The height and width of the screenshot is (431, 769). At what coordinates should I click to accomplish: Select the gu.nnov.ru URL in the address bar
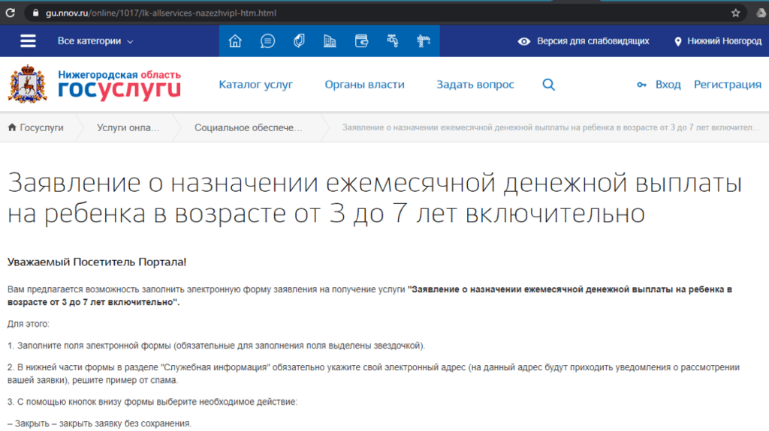pos(161,13)
